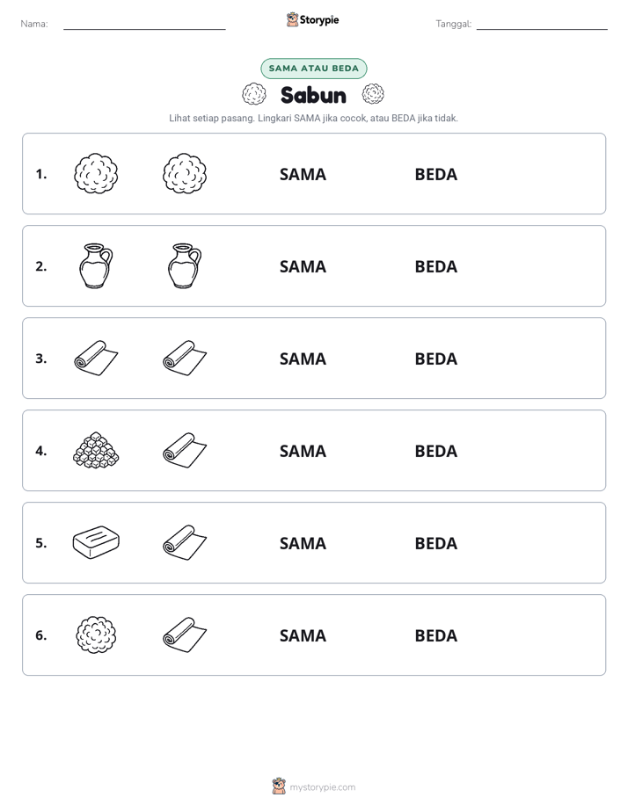Click the right jug icon in row 2
The image size is (628, 812).
coord(185,265)
